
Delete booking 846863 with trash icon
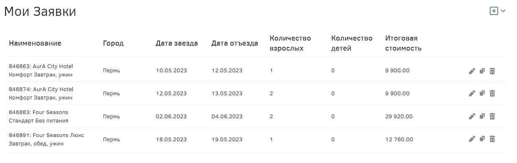point(492,71)
